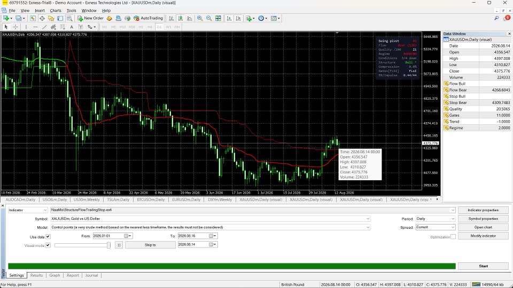The height and width of the screenshot is (288, 513).
Task: Toggle the Data Window toolbar icon
Action: click(x=42, y=18)
